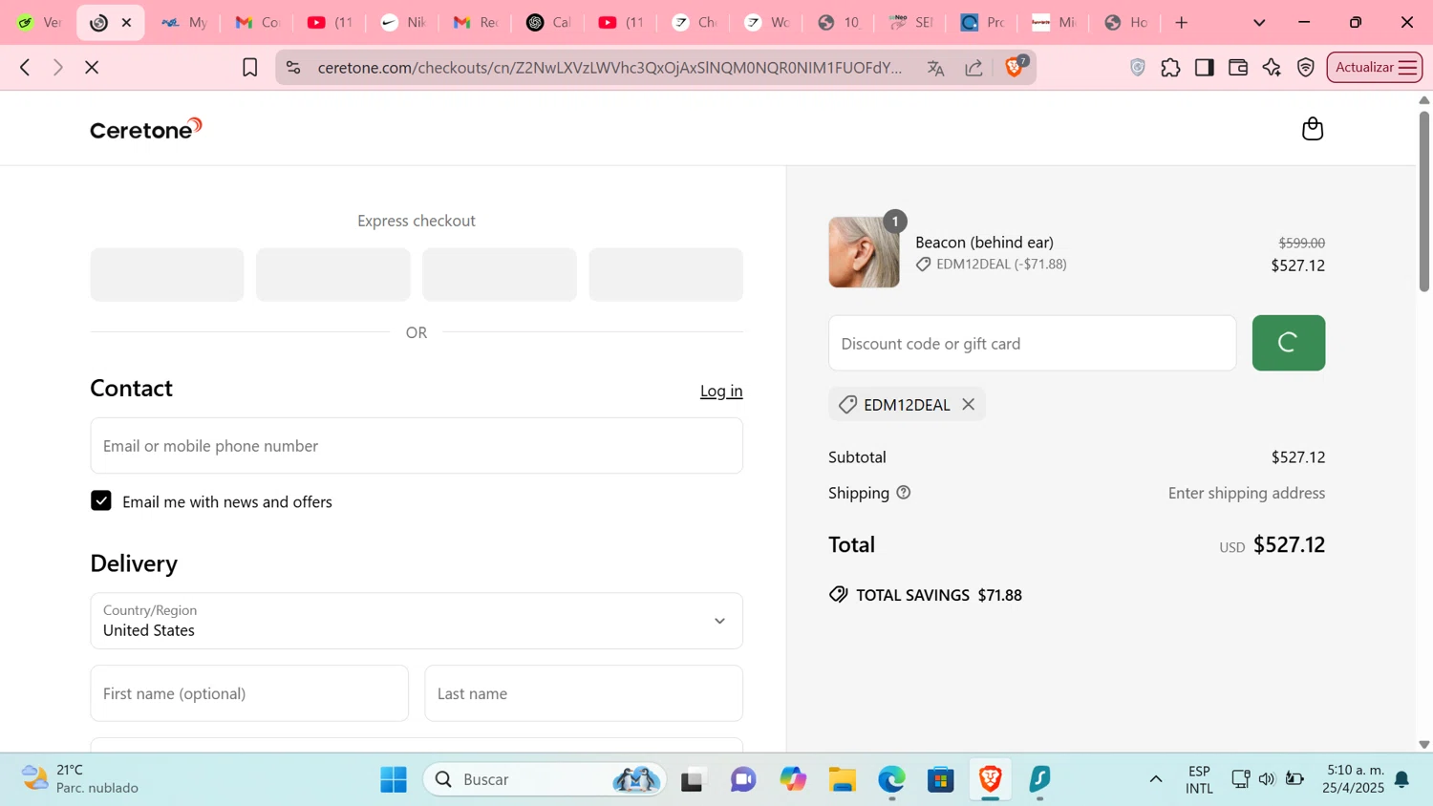The image size is (1433, 806).
Task: Open the shopping bag cart icon
Action: [1313, 129]
